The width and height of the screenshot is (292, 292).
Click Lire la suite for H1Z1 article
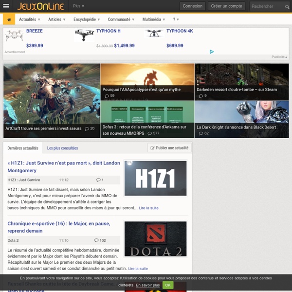pyautogui.click(x=148, y=208)
